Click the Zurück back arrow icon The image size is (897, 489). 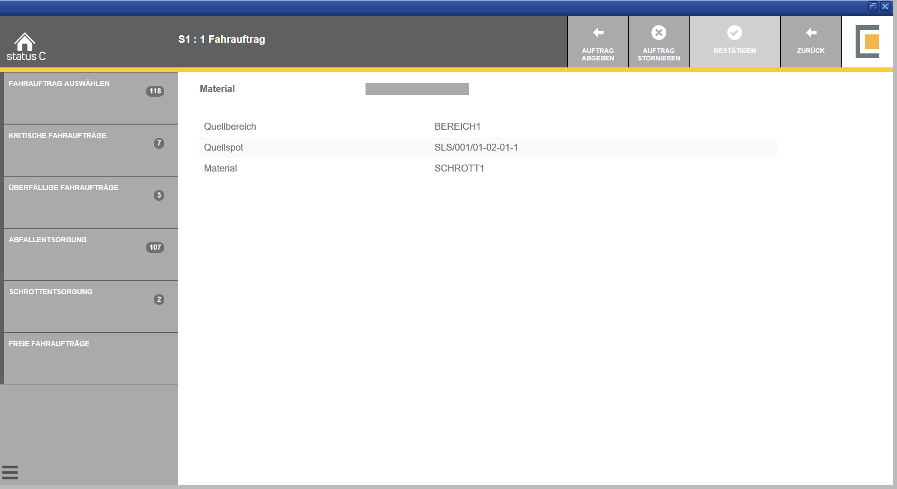pos(811,33)
